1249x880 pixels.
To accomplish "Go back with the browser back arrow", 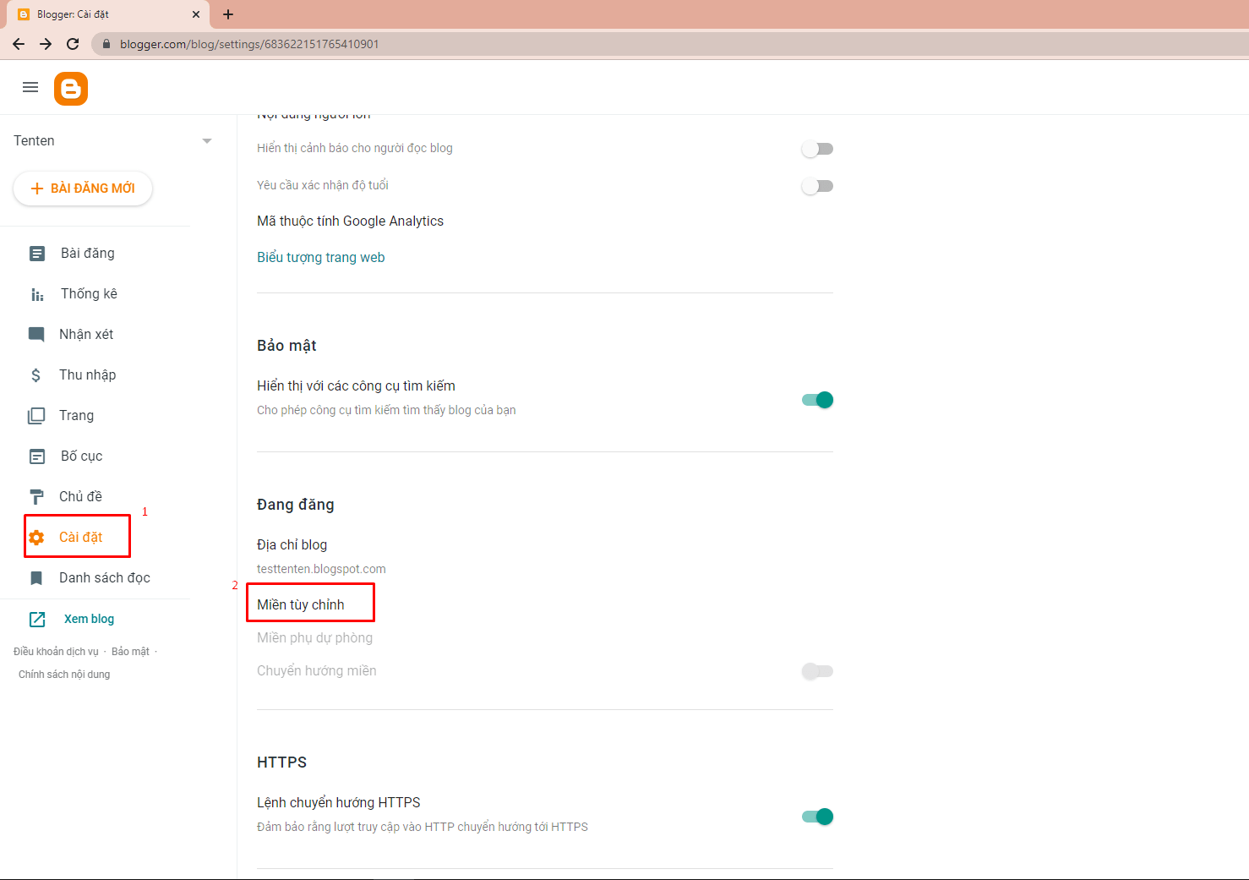I will click(19, 44).
